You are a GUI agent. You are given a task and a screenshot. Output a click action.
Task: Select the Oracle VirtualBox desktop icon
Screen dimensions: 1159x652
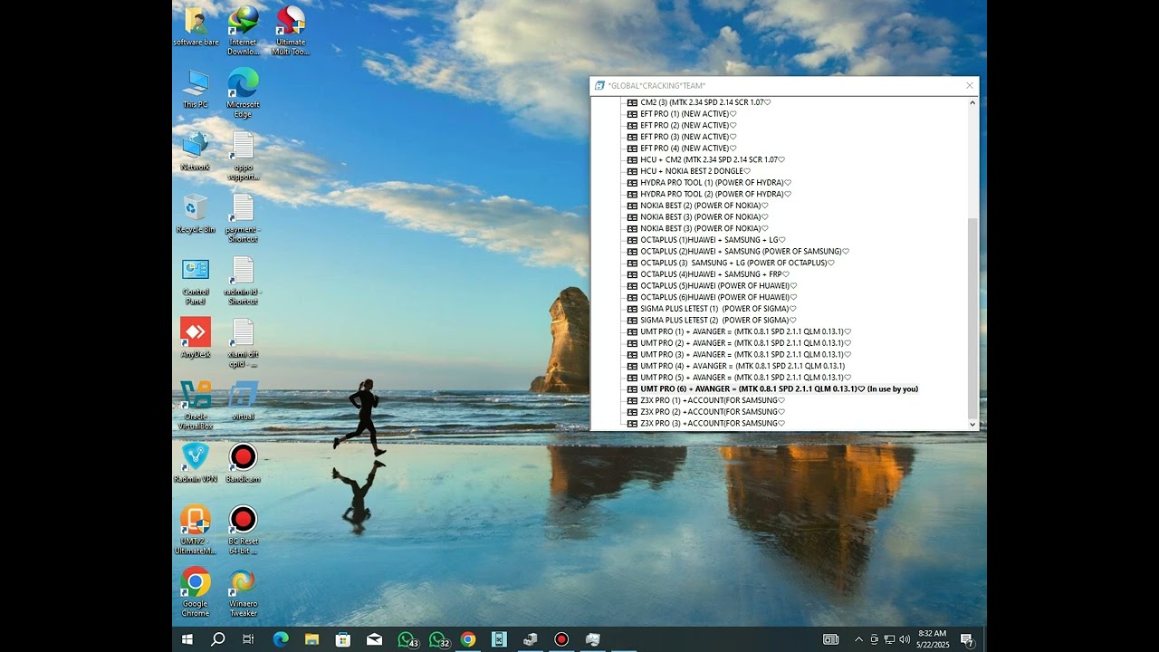tap(196, 406)
